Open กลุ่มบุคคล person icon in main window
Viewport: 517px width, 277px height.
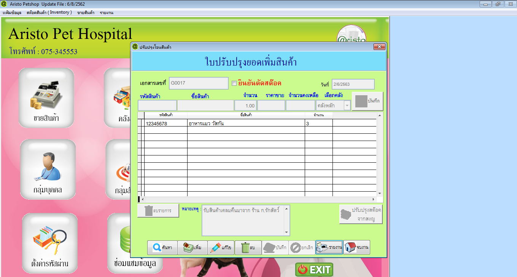click(x=48, y=169)
